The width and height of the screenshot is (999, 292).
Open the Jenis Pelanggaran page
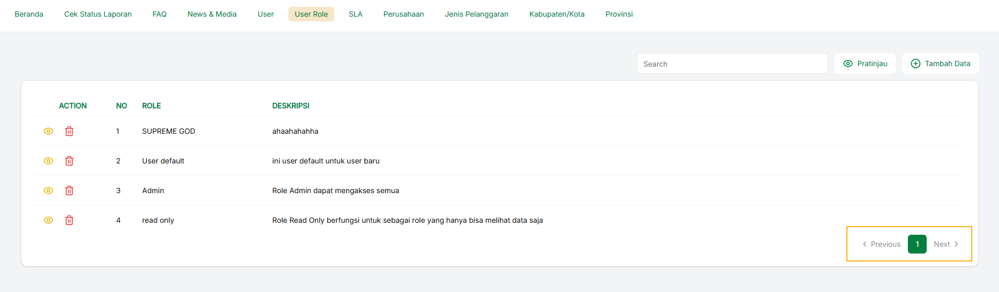476,14
